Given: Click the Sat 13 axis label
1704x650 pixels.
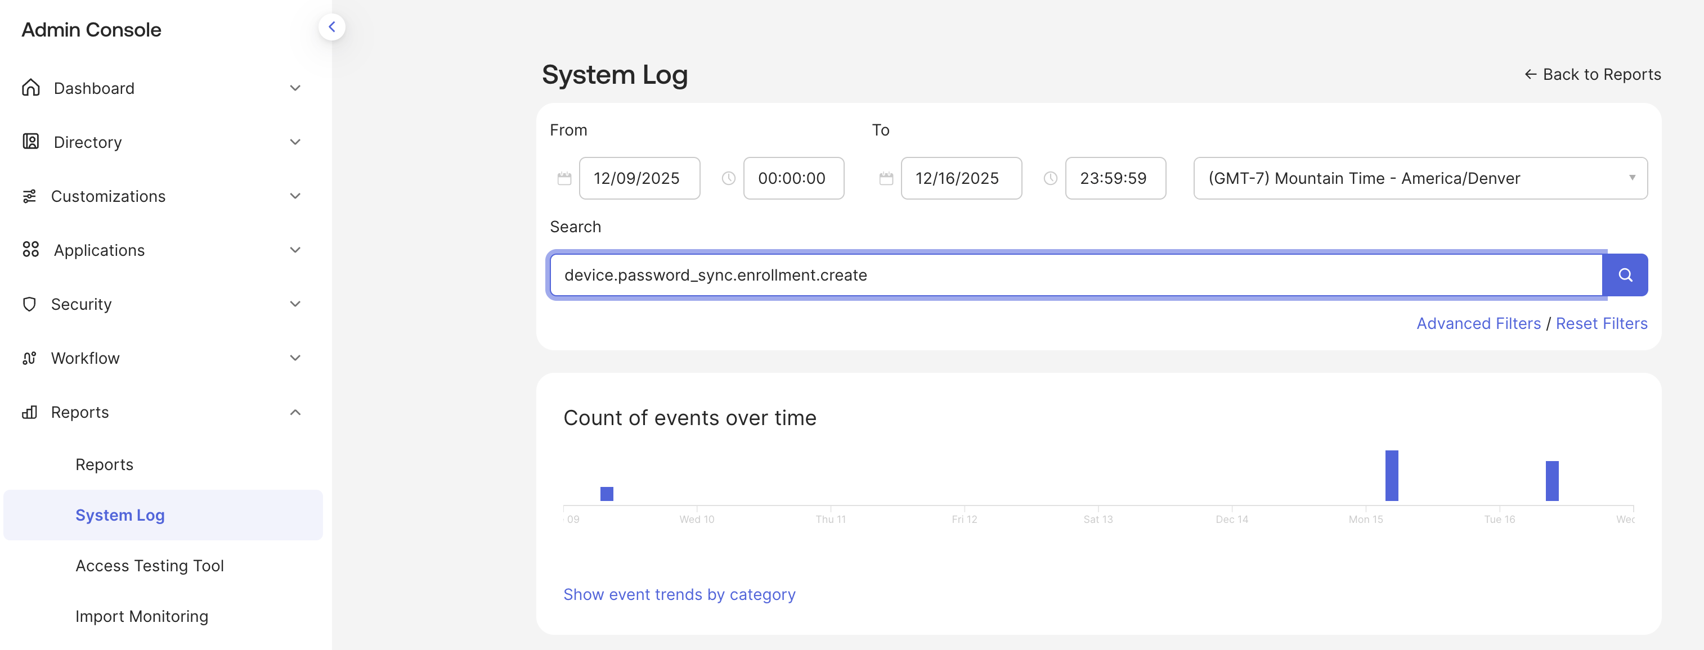Looking at the screenshot, I should click(x=1098, y=519).
